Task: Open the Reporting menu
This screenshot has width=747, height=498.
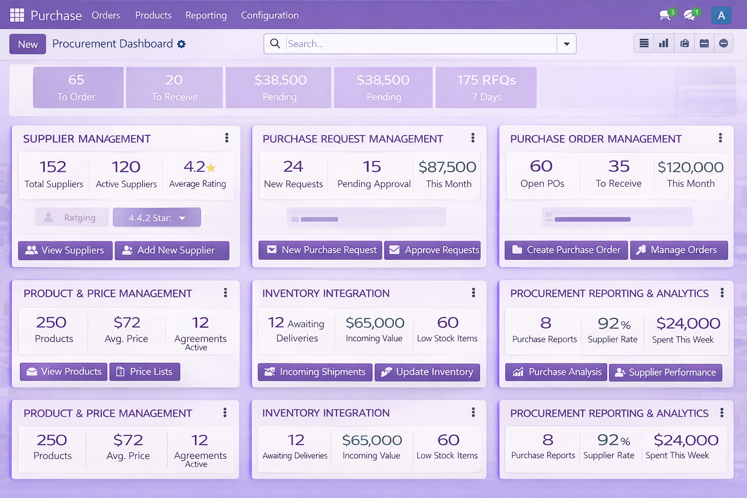Action: point(206,15)
